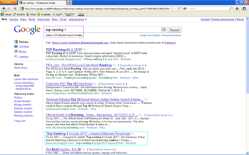Click Terjemahkan laman ini for the Franchise 500 result
249x155 pixels.
click(113, 84)
